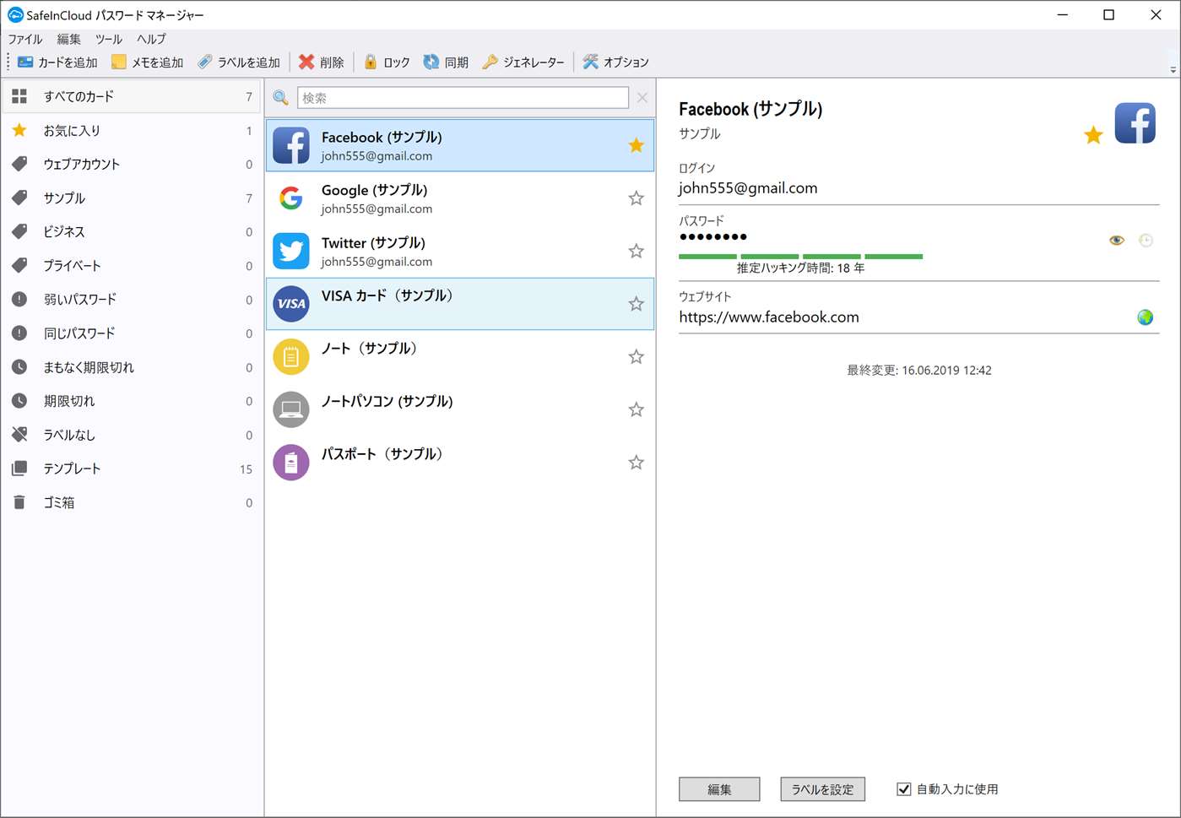Toggle favorite star on Google card
Viewport: 1181px width, 818px height.
(637, 198)
